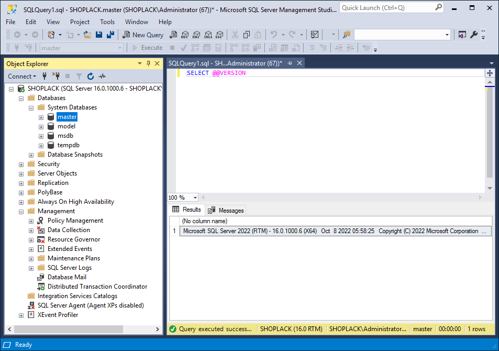Expand the Security folder
This screenshot has width=499, height=351.
coord(21,164)
